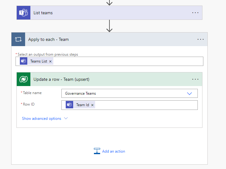Click empty space in the Row ID field
This screenshot has width=226, height=169.
tap(146, 105)
